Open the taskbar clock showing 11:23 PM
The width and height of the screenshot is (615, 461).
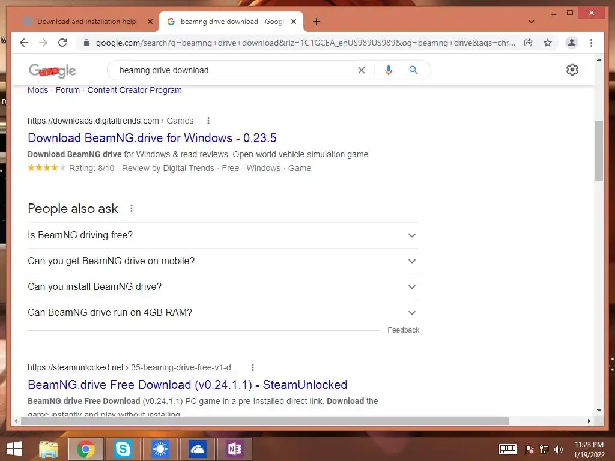(x=589, y=449)
